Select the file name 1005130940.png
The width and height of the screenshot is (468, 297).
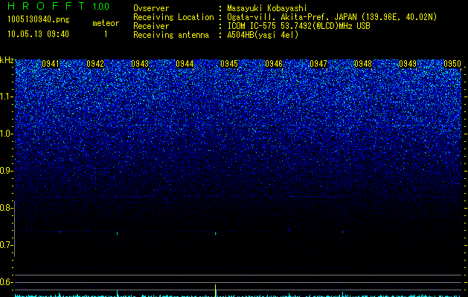[x=39, y=19]
